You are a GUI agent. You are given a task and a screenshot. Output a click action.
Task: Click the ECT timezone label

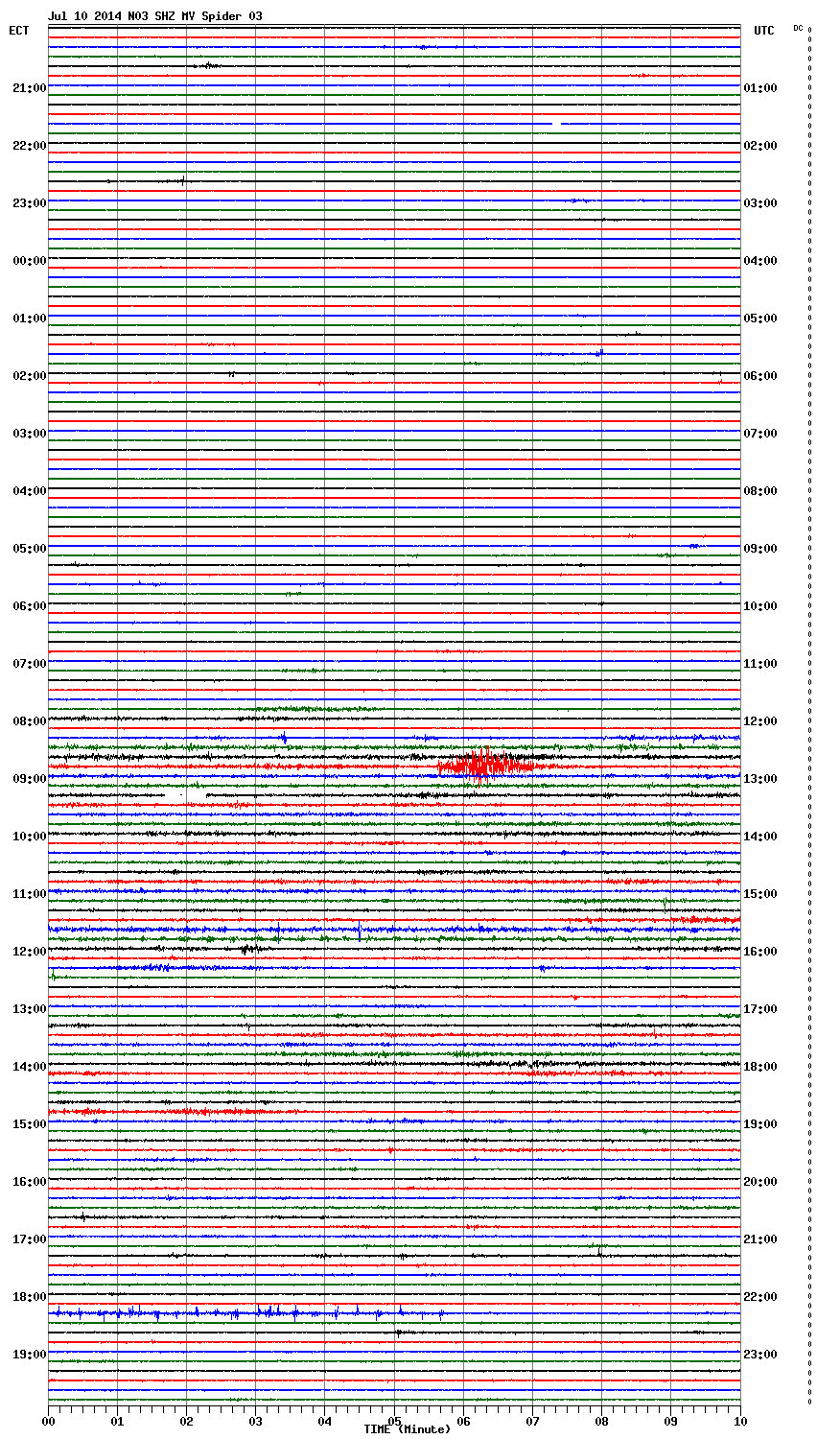[x=19, y=31]
